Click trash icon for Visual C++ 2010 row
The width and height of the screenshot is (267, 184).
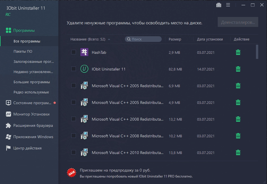238,152
